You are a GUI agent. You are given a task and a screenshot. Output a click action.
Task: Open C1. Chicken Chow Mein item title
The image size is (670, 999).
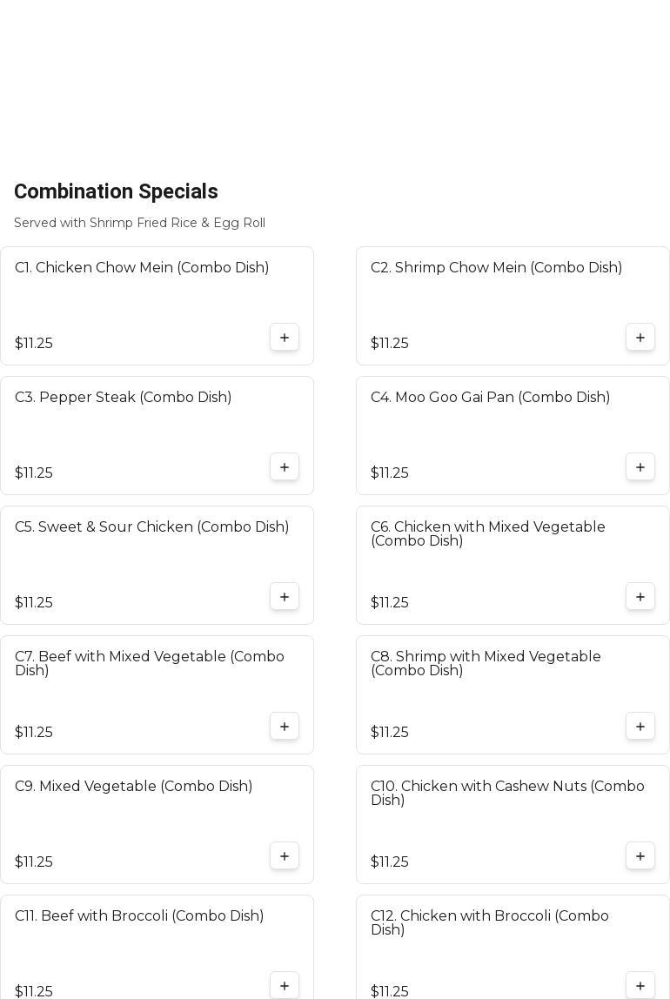142,268
